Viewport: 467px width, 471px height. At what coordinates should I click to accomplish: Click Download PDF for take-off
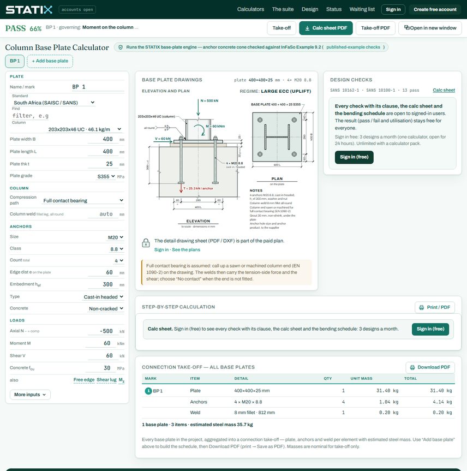click(430, 367)
